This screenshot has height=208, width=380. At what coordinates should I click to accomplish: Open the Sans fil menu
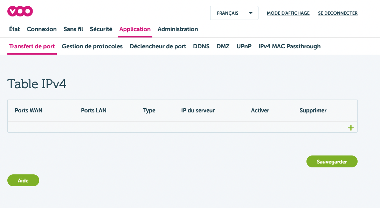73,29
